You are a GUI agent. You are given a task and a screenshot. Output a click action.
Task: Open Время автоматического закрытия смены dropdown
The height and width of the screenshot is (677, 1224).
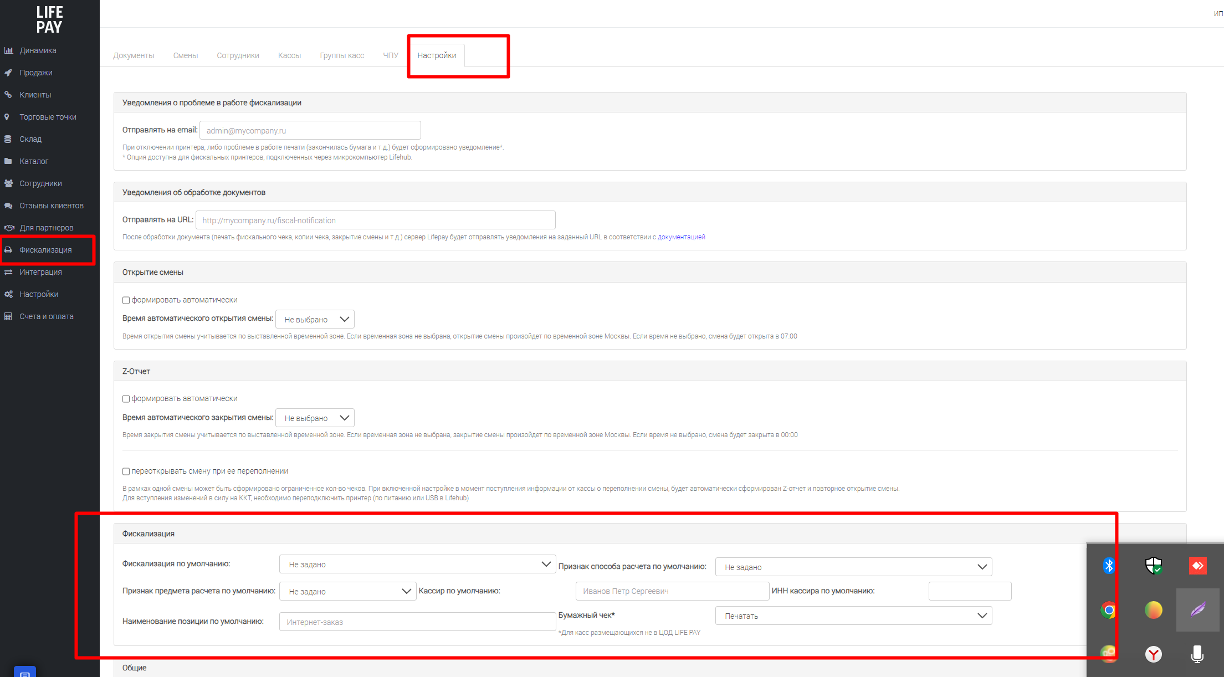click(x=315, y=418)
